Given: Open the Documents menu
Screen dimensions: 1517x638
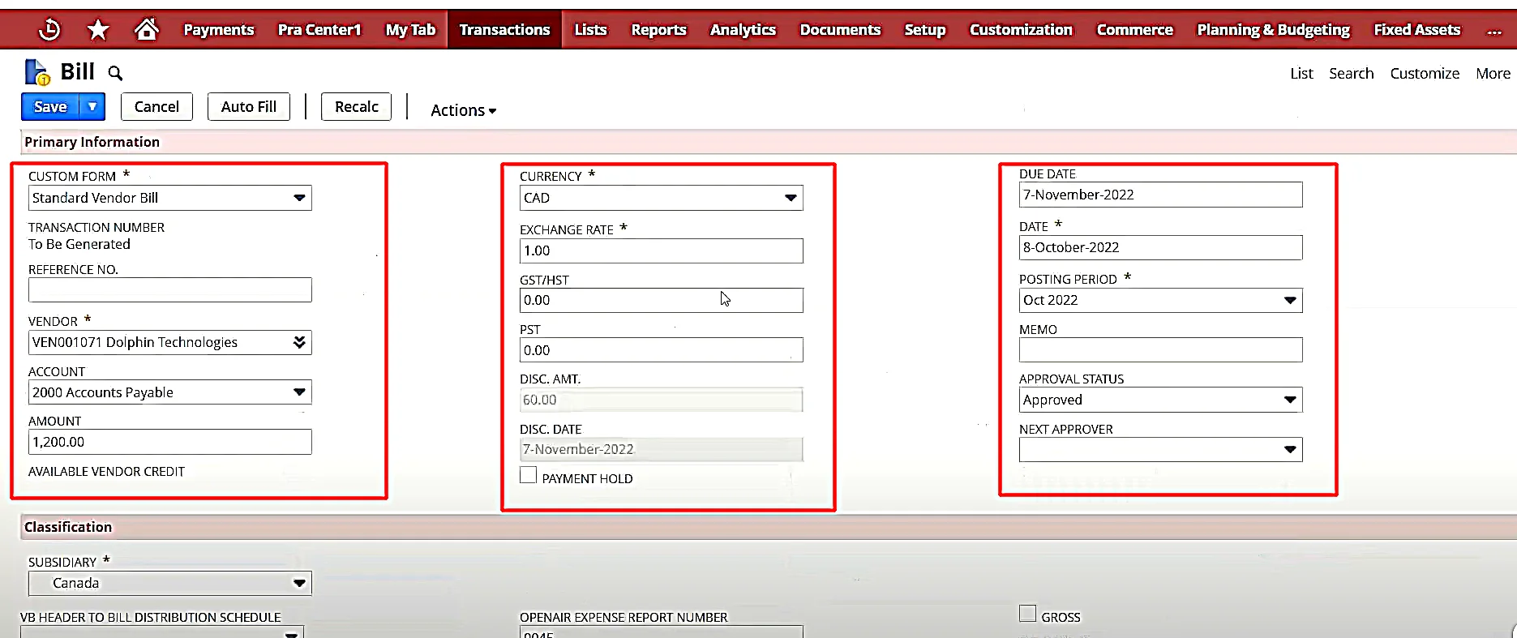Looking at the screenshot, I should click(840, 30).
